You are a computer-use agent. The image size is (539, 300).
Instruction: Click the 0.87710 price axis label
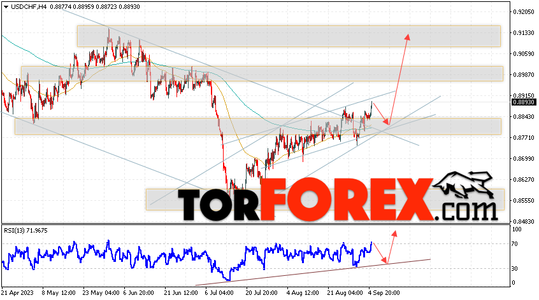pyautogui.click(x=524, y=138)
